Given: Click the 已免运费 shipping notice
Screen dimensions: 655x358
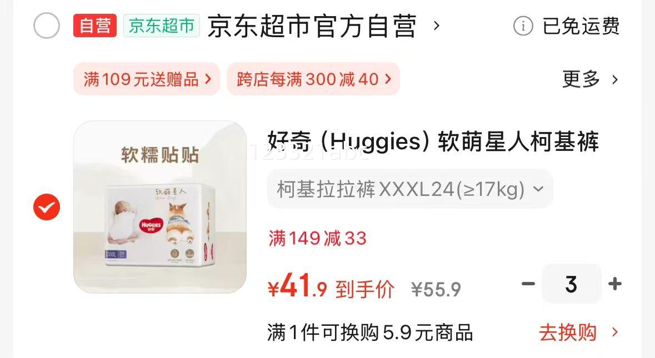Looking at the screenshot, I should pos(581,26).
